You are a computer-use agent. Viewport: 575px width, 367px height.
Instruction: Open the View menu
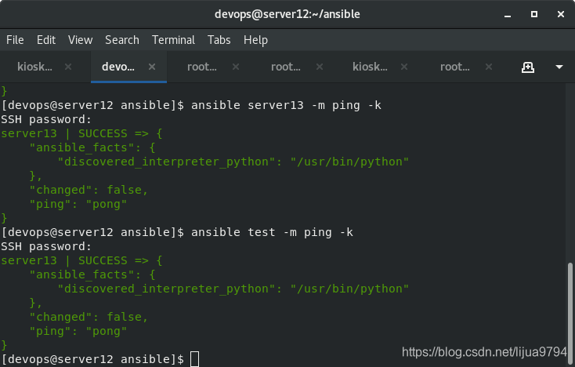pos(80,40)
